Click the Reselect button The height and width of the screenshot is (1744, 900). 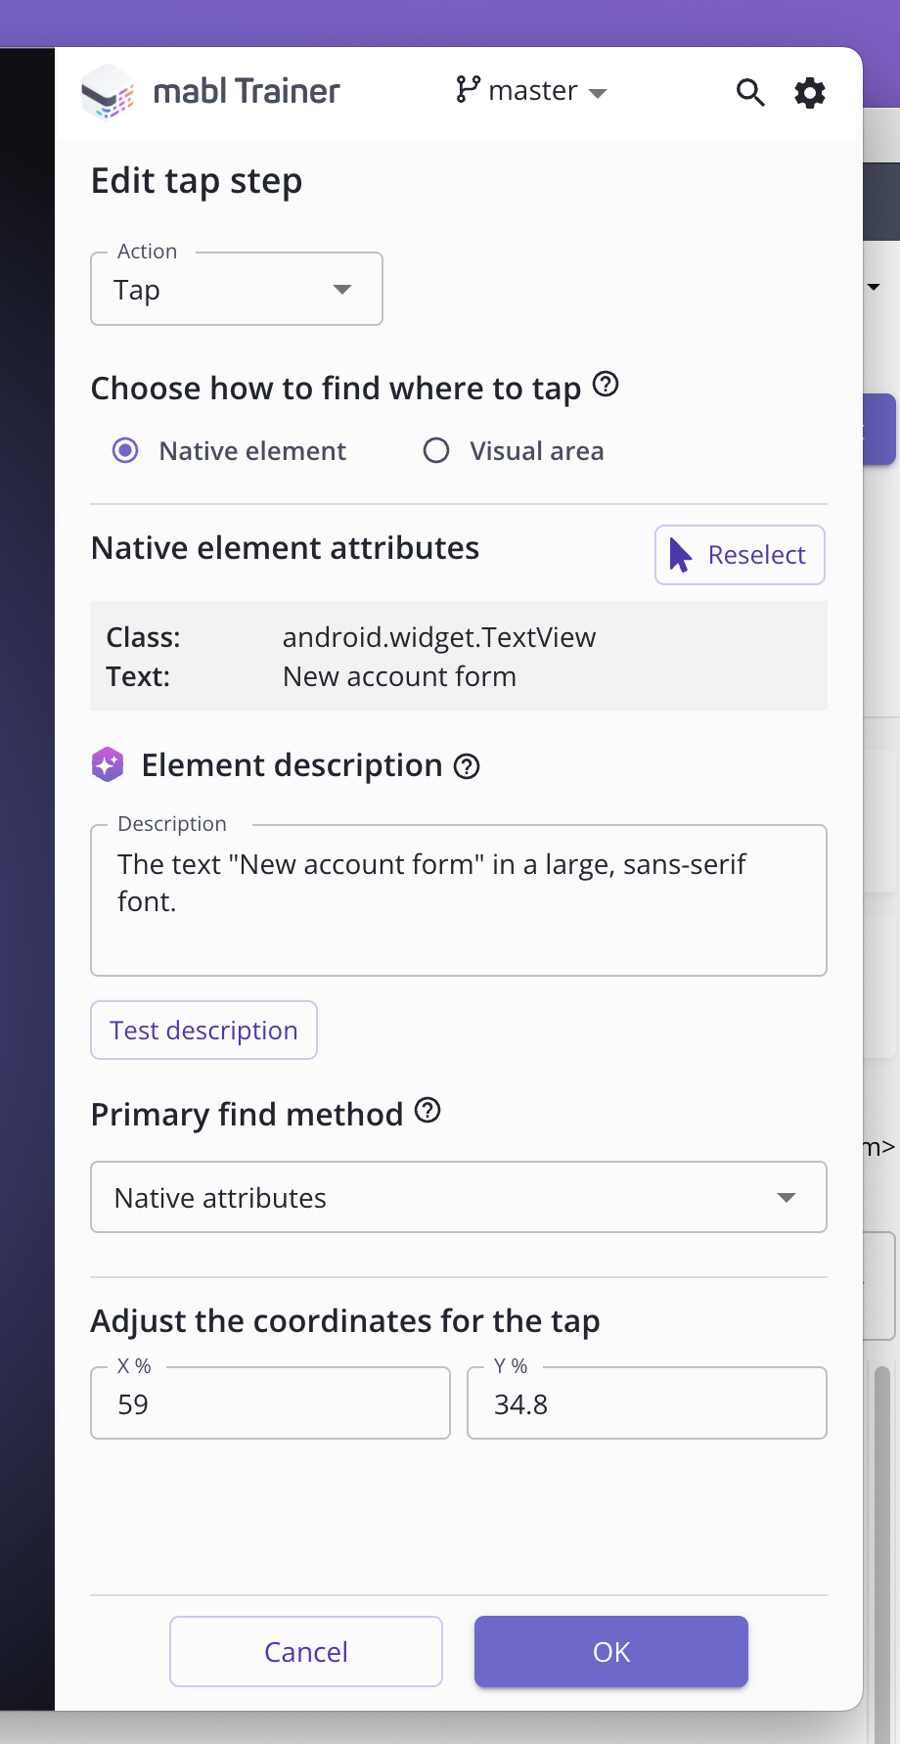point(740,555)
